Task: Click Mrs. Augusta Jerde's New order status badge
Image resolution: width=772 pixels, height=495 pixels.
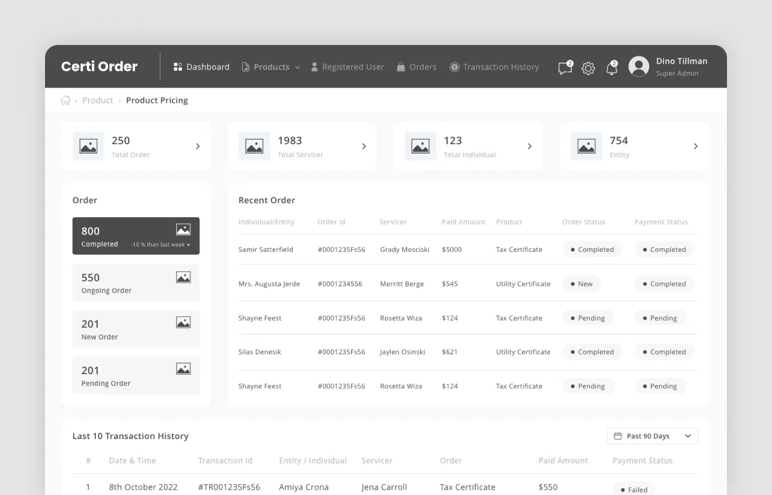Action: pyautogui.click(x=582, y=283)
